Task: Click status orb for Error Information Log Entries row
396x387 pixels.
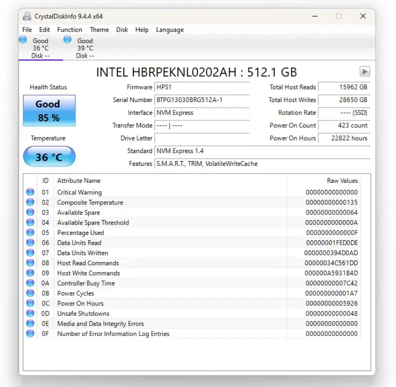Action: 30,333
